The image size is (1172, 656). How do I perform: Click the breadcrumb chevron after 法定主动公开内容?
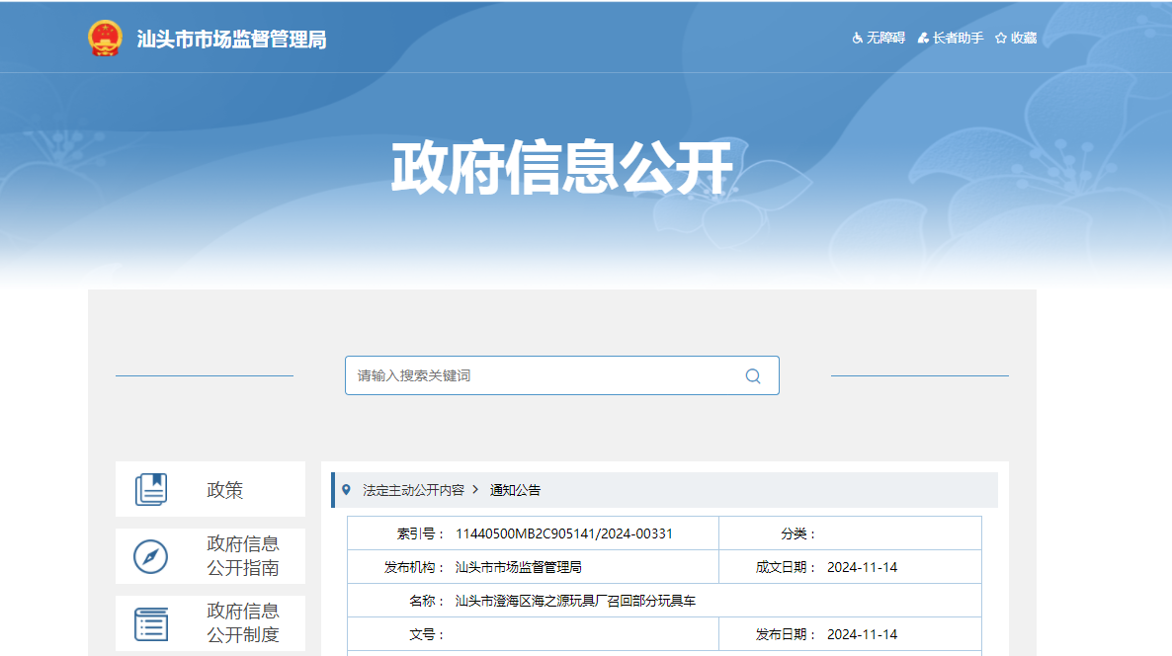[x=475, y=490]
